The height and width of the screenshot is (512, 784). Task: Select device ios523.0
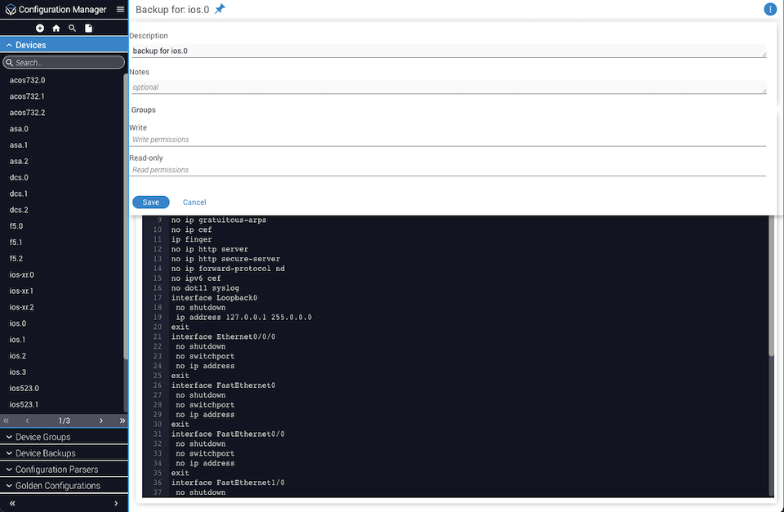[x=24, y=388]
